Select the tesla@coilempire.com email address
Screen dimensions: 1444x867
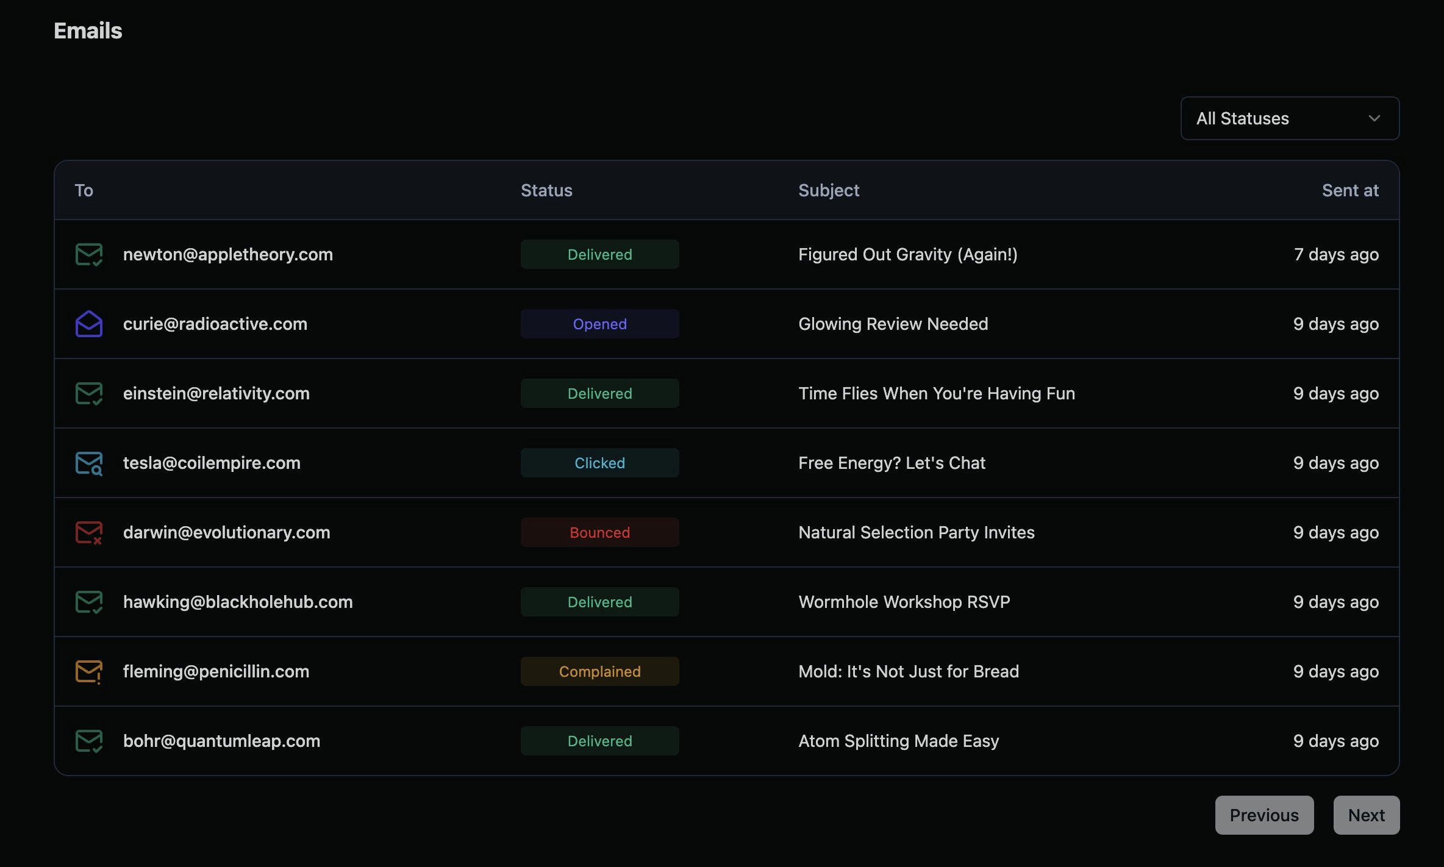coord(212,463)
